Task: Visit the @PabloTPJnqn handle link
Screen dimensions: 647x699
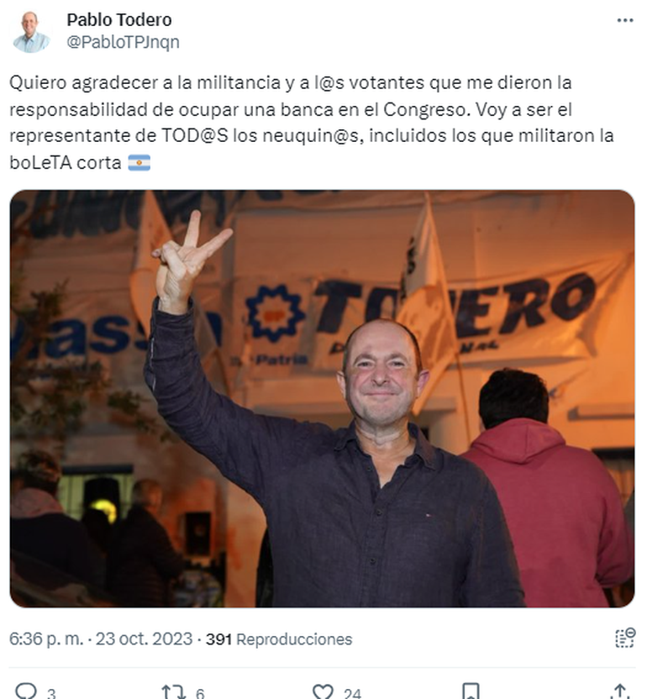Action: 123,42
